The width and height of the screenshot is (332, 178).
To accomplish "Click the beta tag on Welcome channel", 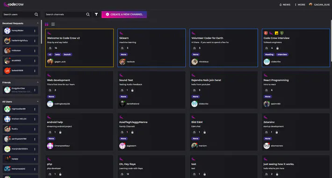I will tap(58, 54).
